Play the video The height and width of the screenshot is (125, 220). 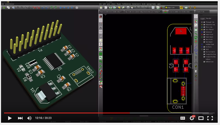10,118
